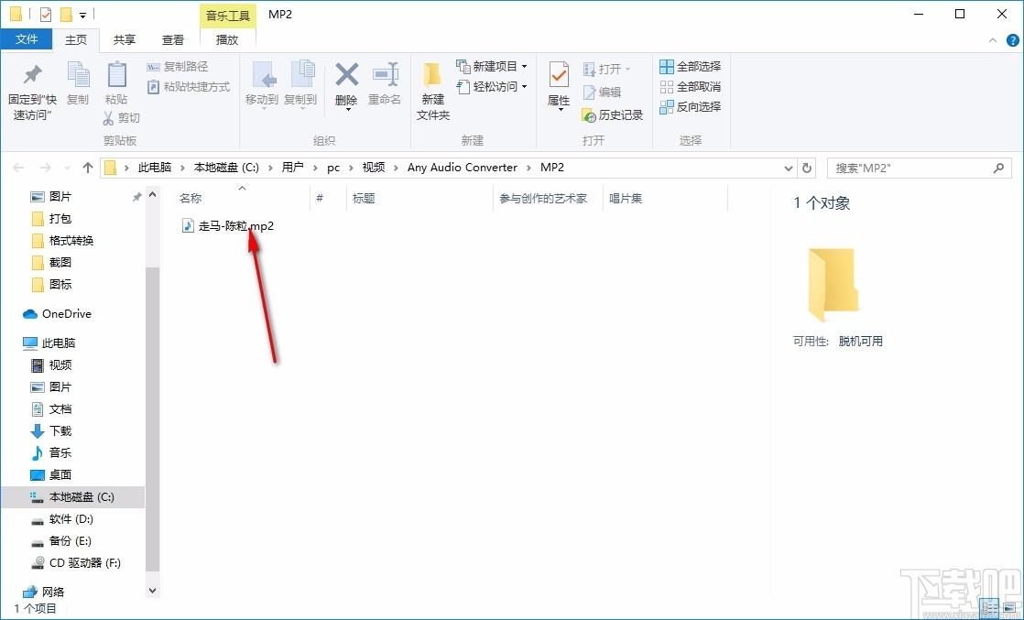1024x620 pixels.
Task: Open 软件 (D:) drive
Action: pos(62,518)
